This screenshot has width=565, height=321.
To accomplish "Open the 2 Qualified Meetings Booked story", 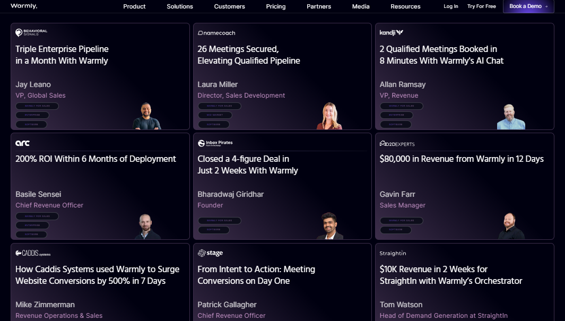I will pyautogui.click(x=441, y=55).
